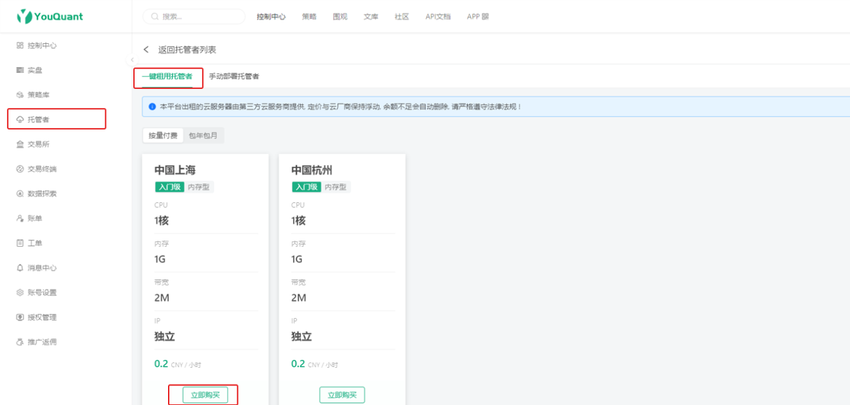Open 实盘 sidebar icon
Viewport: 850px width, 405px height.
tap(20, 70)
